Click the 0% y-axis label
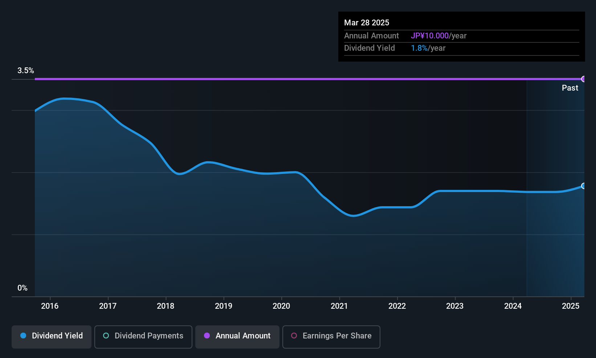596x358 pixels. [x=23, y=288]
